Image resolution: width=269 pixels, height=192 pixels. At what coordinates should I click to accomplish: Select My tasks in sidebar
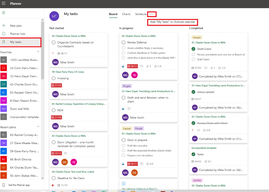pyautogui.click(x=20, y=42)
